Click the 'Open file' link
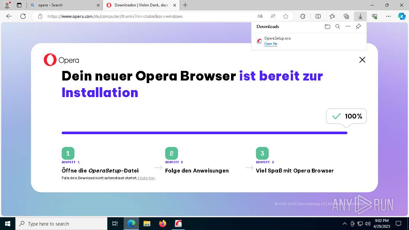The height and width of the screenshot is (230, 409). pyautogui.click(x=271, y=44)
